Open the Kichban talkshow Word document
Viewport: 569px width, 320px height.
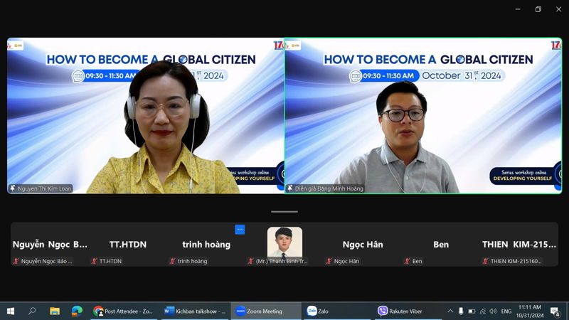[x=194, y=311]
